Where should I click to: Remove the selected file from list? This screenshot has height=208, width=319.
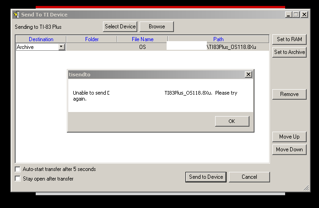click(289, 94)
